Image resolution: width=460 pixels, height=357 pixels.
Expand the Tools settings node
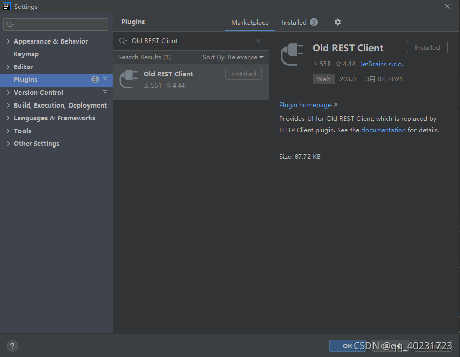(x=8, y=131)
